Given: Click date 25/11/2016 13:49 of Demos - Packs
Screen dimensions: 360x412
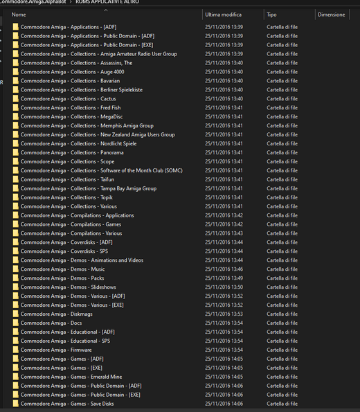Looking at the screenshot, I should tap(224, 278).
